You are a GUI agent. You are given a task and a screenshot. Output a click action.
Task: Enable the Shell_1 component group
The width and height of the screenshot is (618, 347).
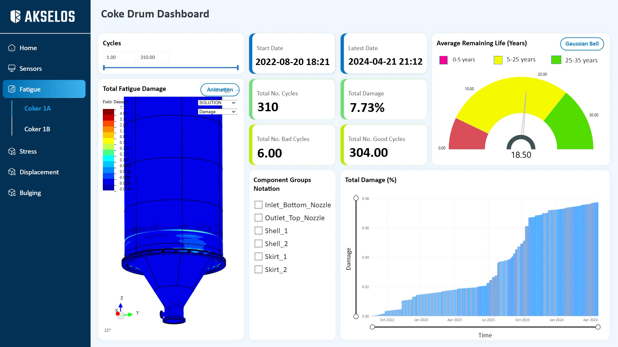coord(258,231)
